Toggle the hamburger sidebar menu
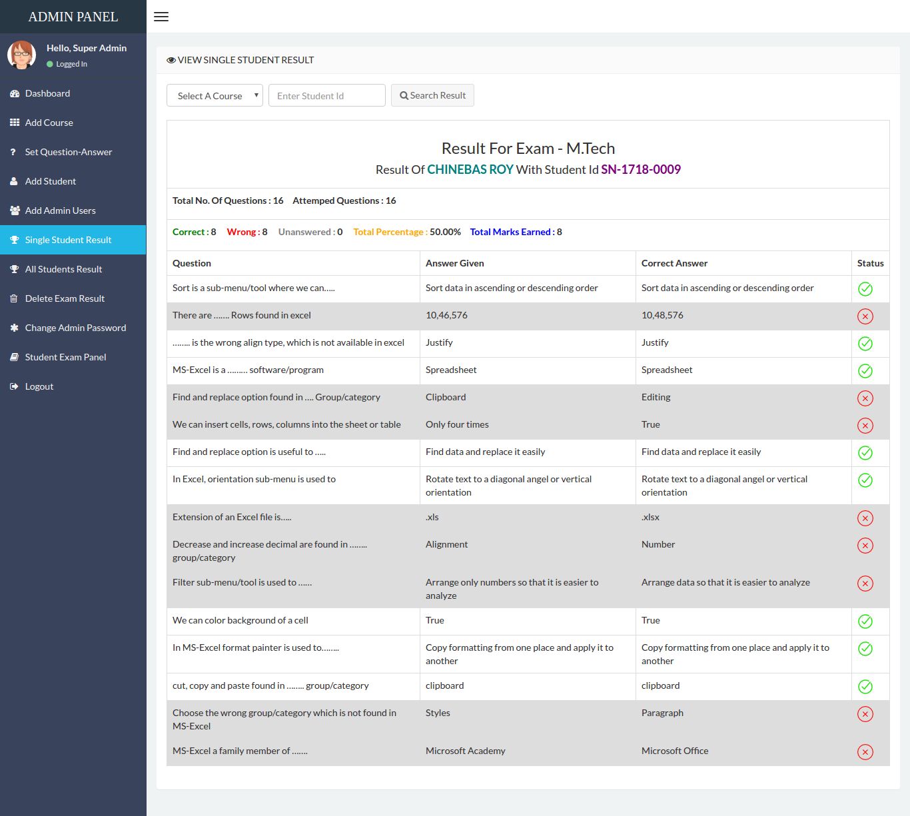 pos(161,17)
